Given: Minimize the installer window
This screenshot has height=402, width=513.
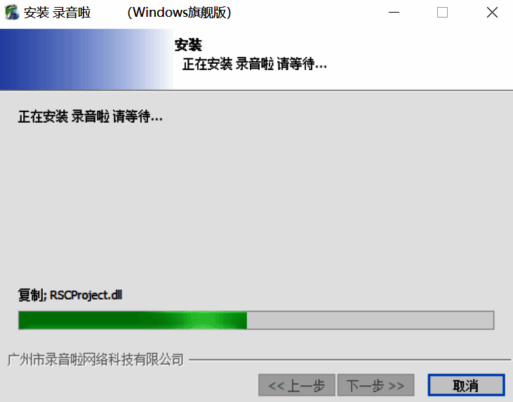Looking at the screenshot, I should coord(394,13).
